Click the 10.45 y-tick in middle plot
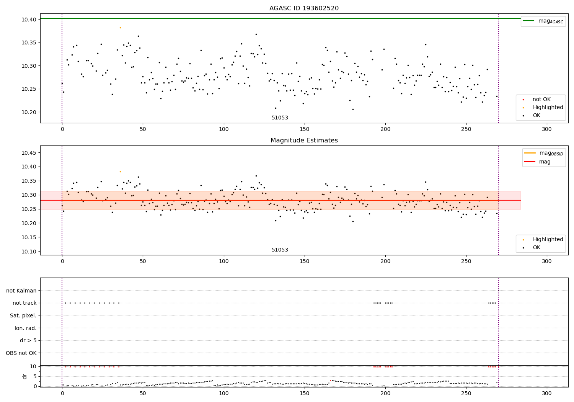 [x=29, y=153]
